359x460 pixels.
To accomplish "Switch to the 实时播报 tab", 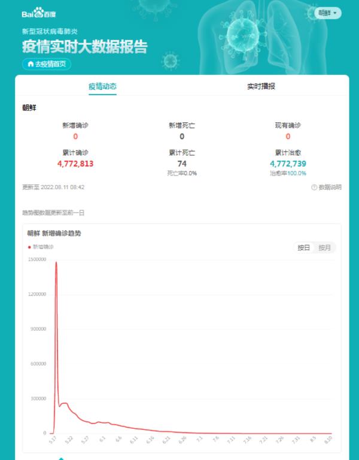I will 261,86.
